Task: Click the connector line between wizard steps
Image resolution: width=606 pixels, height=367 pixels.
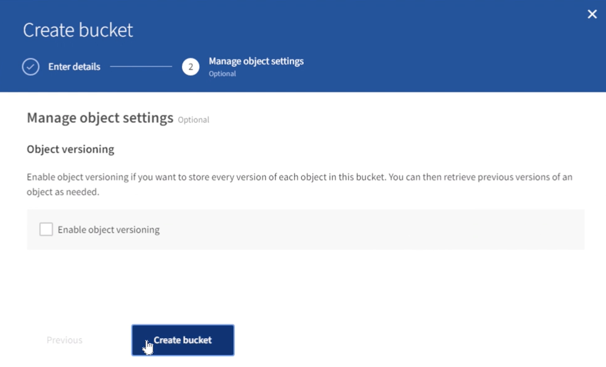Action: pos(141,66)
